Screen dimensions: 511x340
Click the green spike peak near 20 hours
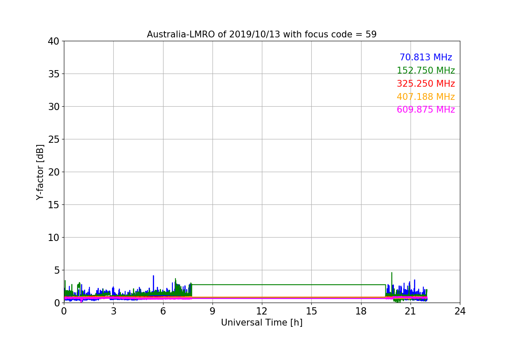click(x=392, y=273)
